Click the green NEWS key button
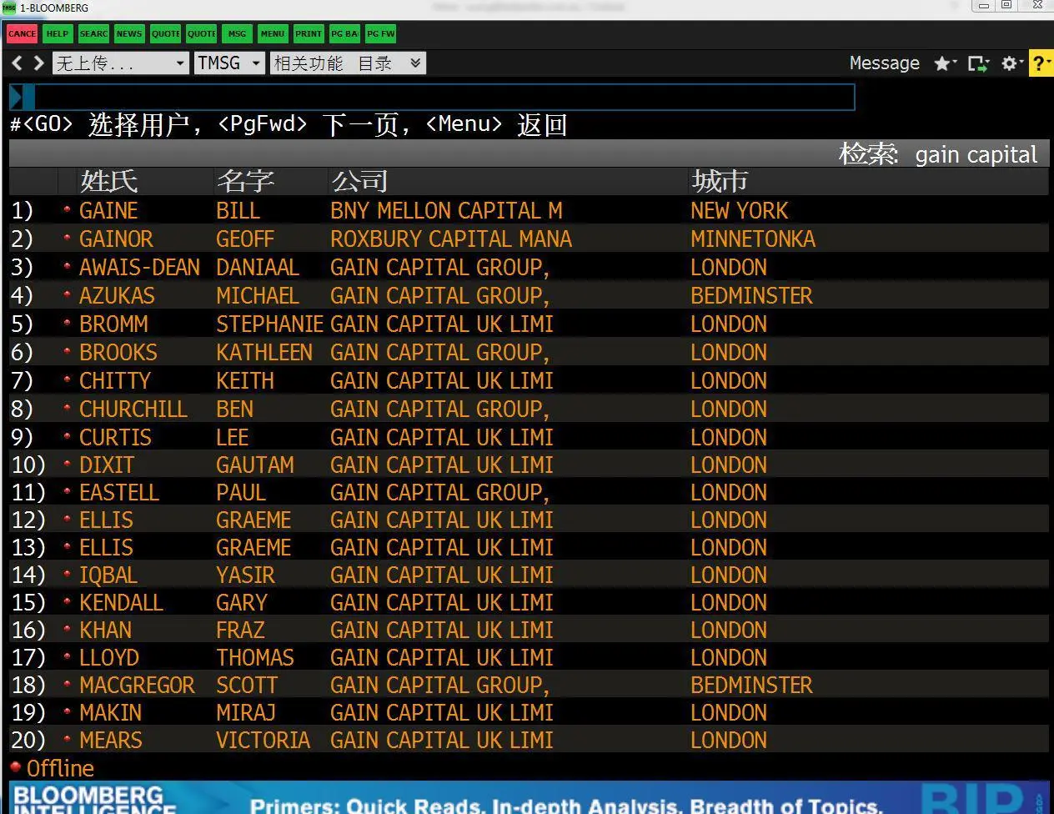This screenshot has width=1054, height=814. (129, 33)
